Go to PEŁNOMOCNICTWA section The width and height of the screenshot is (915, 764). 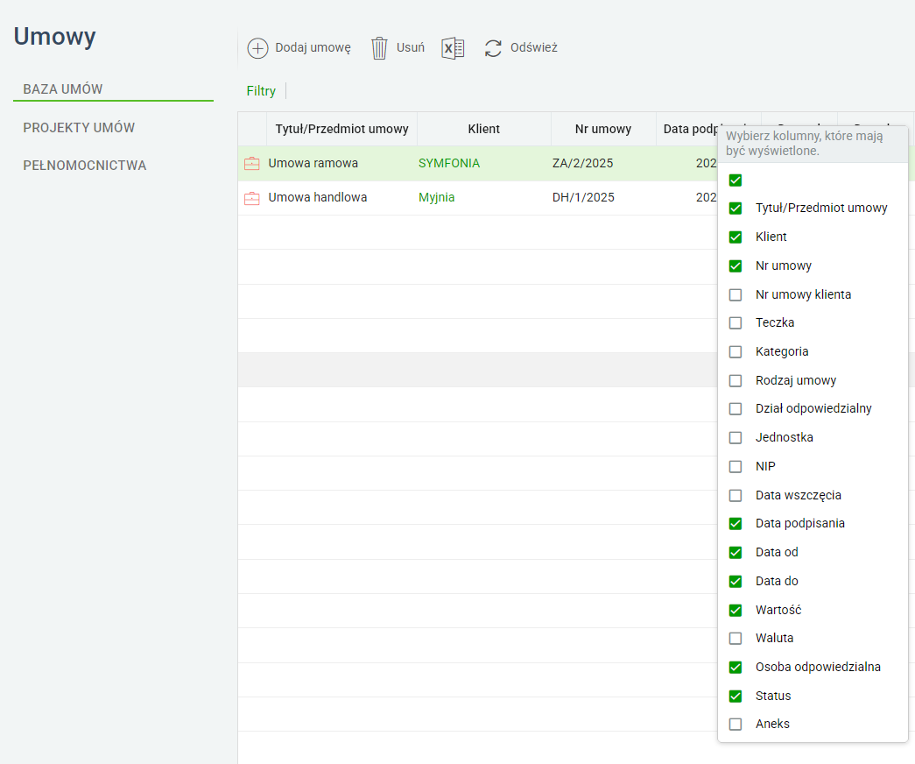[85, 166]
